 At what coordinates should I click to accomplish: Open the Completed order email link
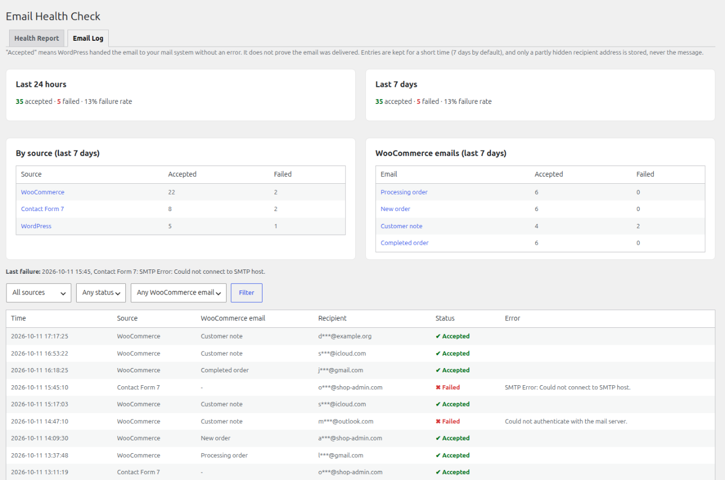[x=405, y=243]
